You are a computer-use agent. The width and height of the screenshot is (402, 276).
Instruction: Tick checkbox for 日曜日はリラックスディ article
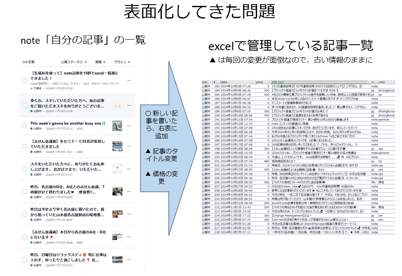coord(24,260)
